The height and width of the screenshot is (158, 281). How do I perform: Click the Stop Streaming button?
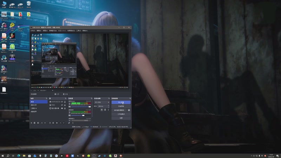[x=121, y=102]
